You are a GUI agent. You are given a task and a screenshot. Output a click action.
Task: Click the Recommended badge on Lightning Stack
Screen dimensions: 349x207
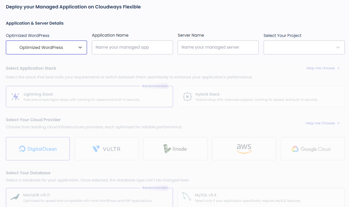click(155, 86)
